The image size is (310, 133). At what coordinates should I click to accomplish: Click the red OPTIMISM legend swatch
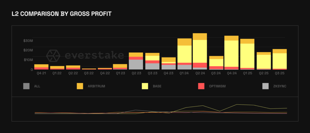pyautogui.click(x=201, y=86)
